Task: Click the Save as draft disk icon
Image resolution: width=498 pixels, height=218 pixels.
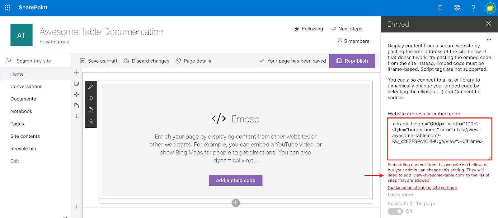Action: click(82, 61)
